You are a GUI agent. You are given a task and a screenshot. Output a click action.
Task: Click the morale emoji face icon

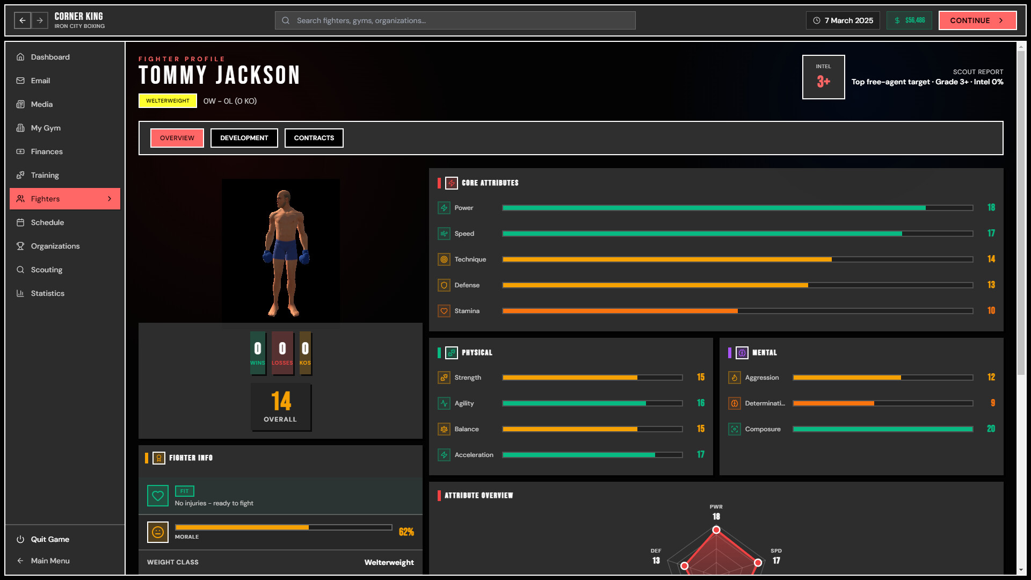[x=157, y=532]
